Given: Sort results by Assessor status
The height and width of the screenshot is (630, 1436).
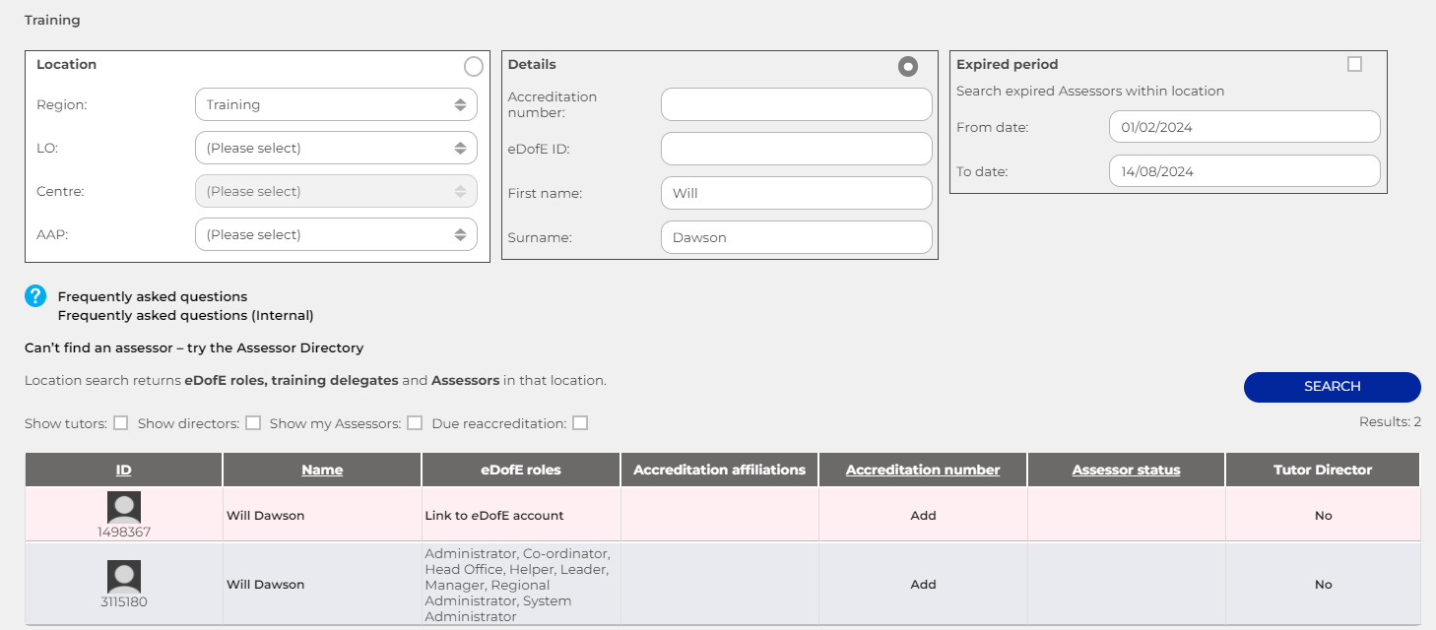Looking at the screenshot, I should (x=1125, y=470).
